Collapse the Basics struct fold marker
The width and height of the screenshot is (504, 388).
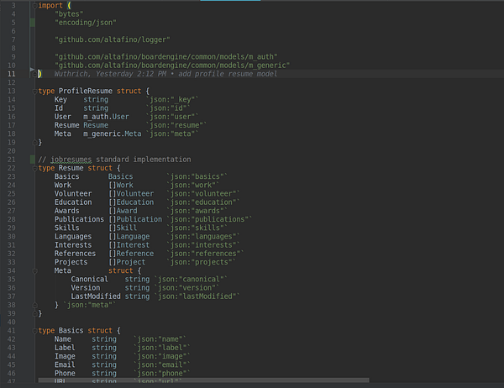pos(33,331)
